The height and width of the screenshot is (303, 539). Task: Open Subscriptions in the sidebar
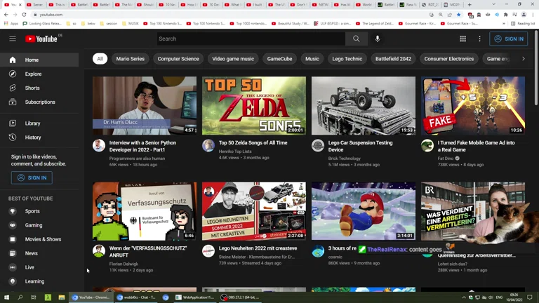pyautogui.click(x=40, y=102)
